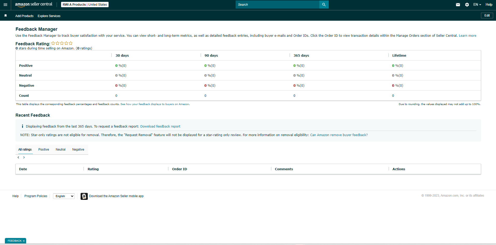Viewport: 496px width, 245px height.
Task: Click the Comments column header
Action: tap(284, 169)
